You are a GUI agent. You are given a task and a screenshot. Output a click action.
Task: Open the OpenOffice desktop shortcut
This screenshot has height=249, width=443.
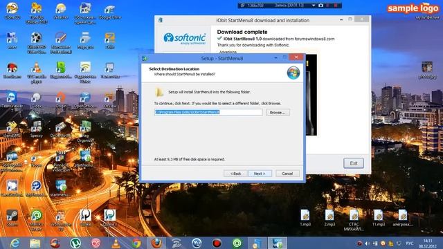(85, 100)
